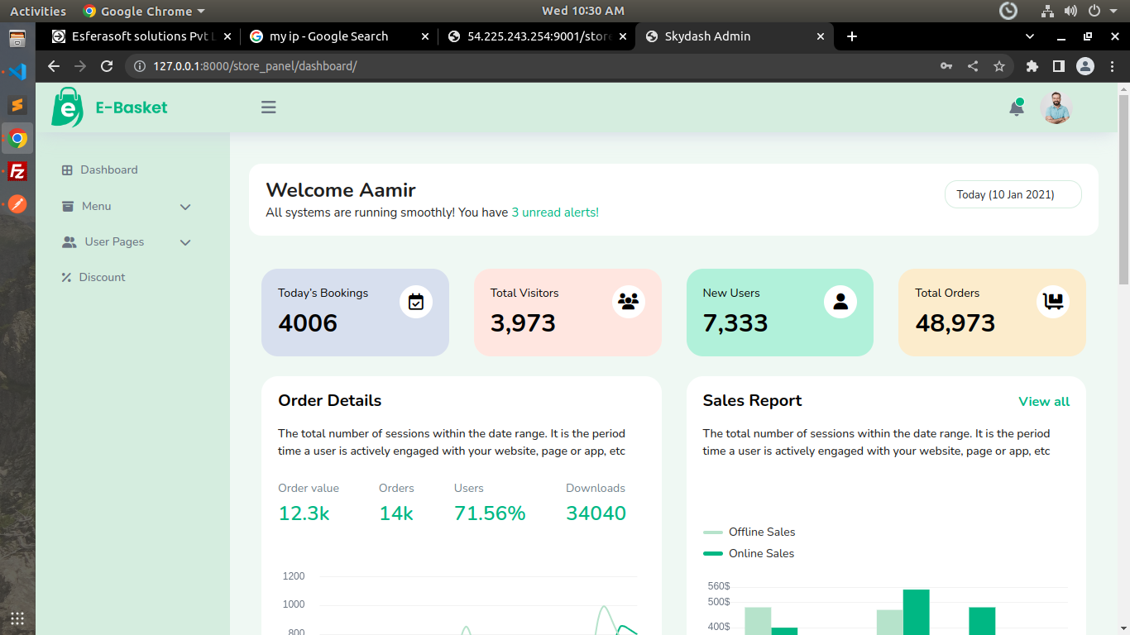This screenshot has width=1130, height=635.
Task: Click the browser address bar URL
Action: tap(255, 66)
